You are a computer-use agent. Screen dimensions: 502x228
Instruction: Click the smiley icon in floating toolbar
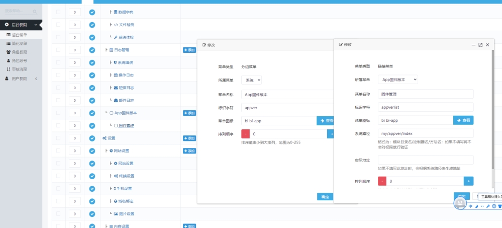[x=494, y=206]
